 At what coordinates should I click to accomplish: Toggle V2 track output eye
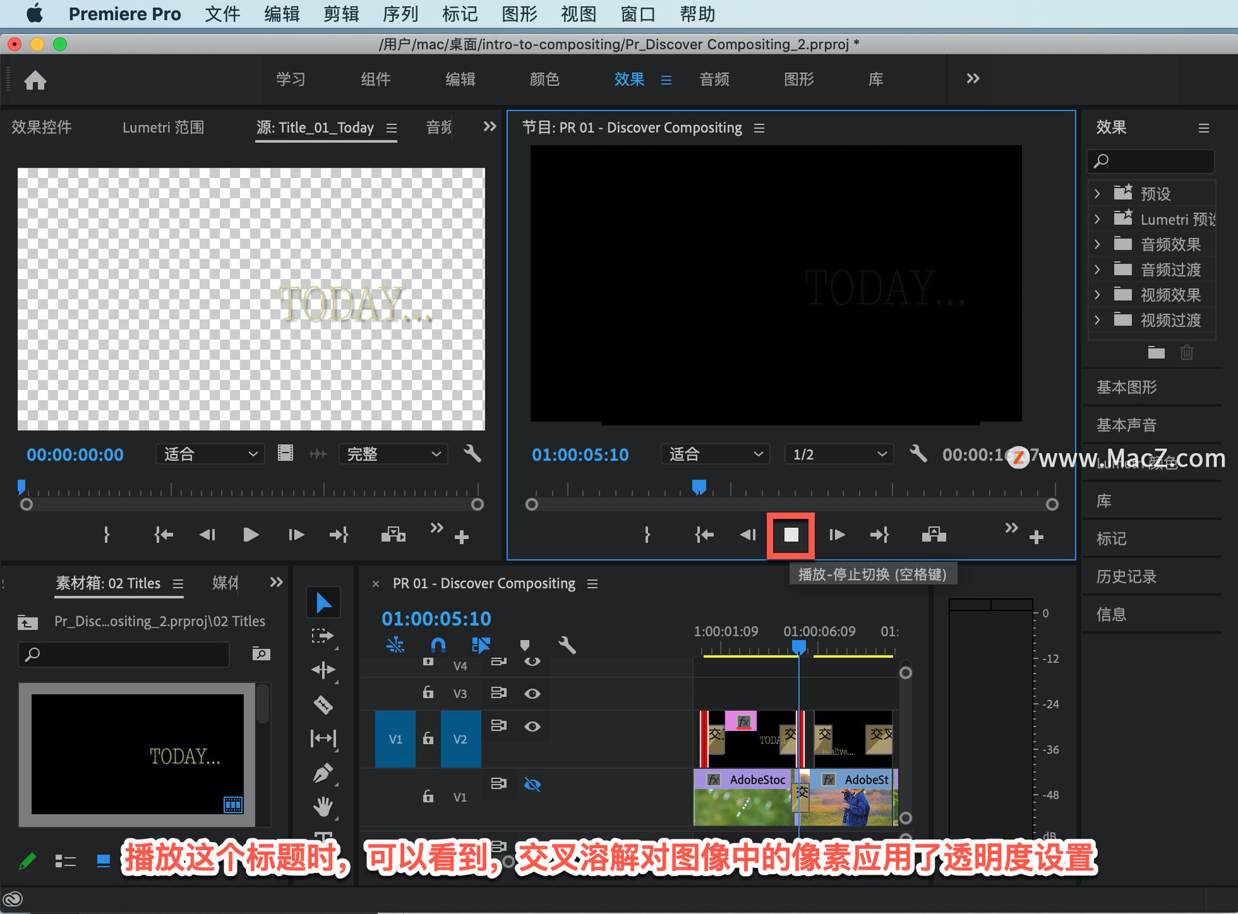(x=532, y=726)
